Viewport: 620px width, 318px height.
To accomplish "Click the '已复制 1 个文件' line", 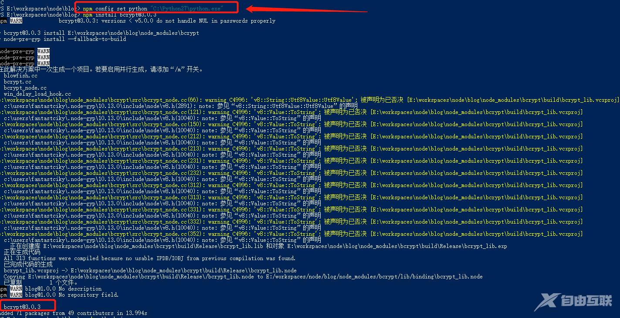I will click(41, 283).
